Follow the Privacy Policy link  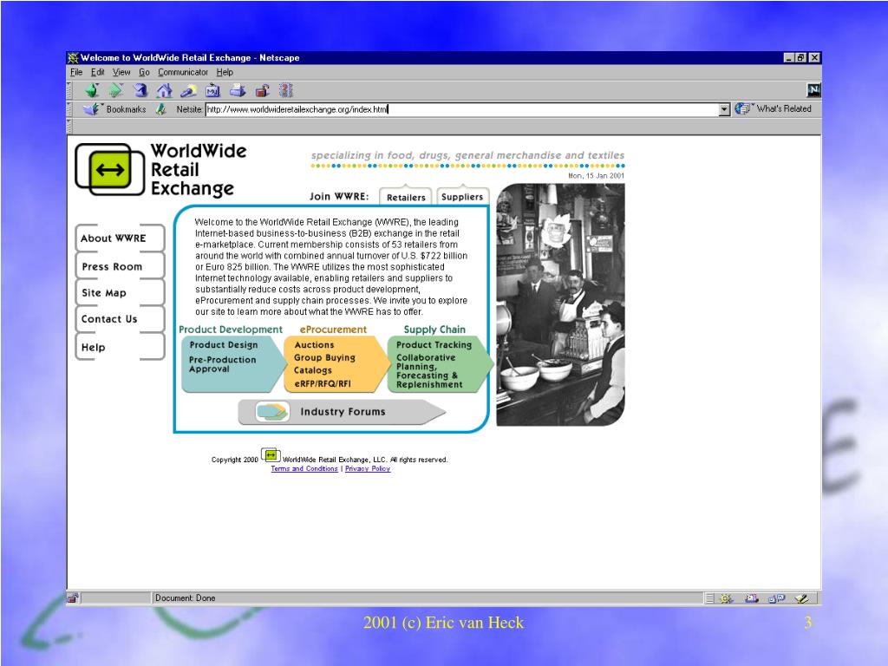pyautogui.click(x=368, y=468)
